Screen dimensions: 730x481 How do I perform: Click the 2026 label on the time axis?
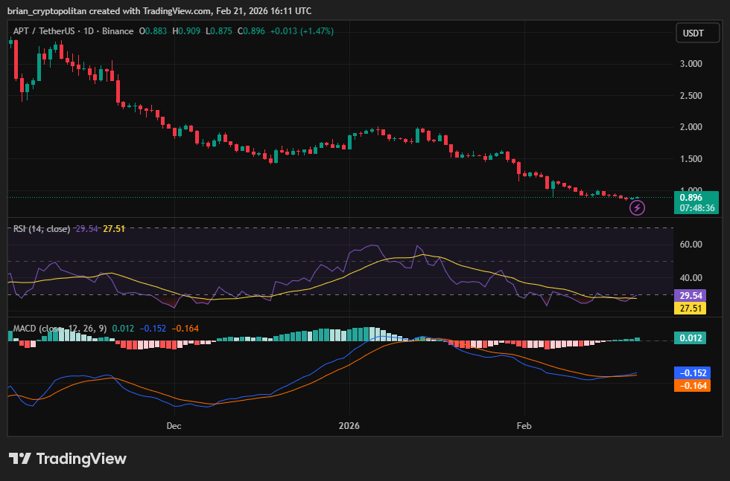(x=349, y=426)
